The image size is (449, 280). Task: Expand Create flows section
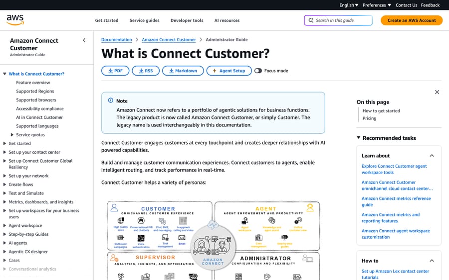pos(4,185)
